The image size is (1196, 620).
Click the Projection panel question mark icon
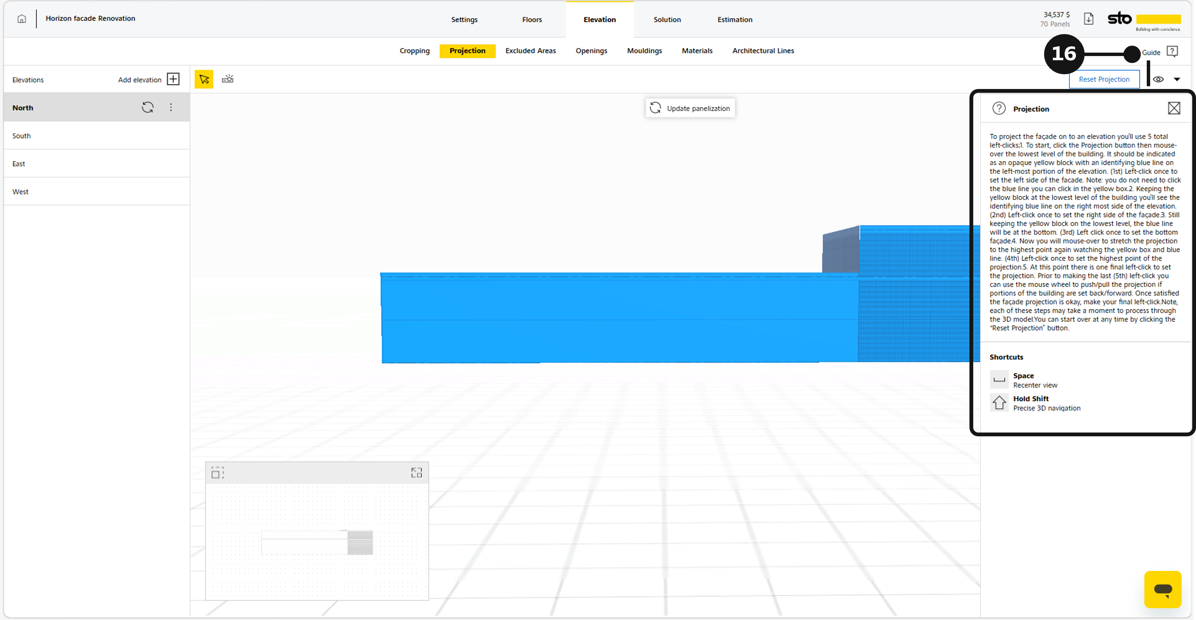tap(999, 109)
